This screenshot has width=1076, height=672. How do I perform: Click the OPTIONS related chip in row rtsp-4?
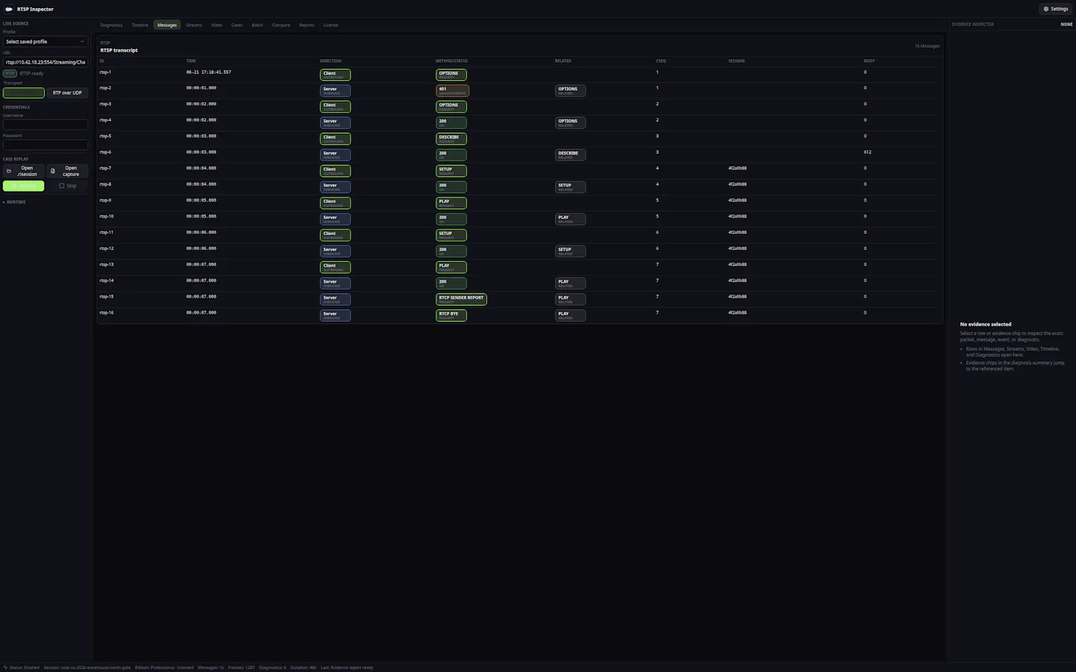570,122
